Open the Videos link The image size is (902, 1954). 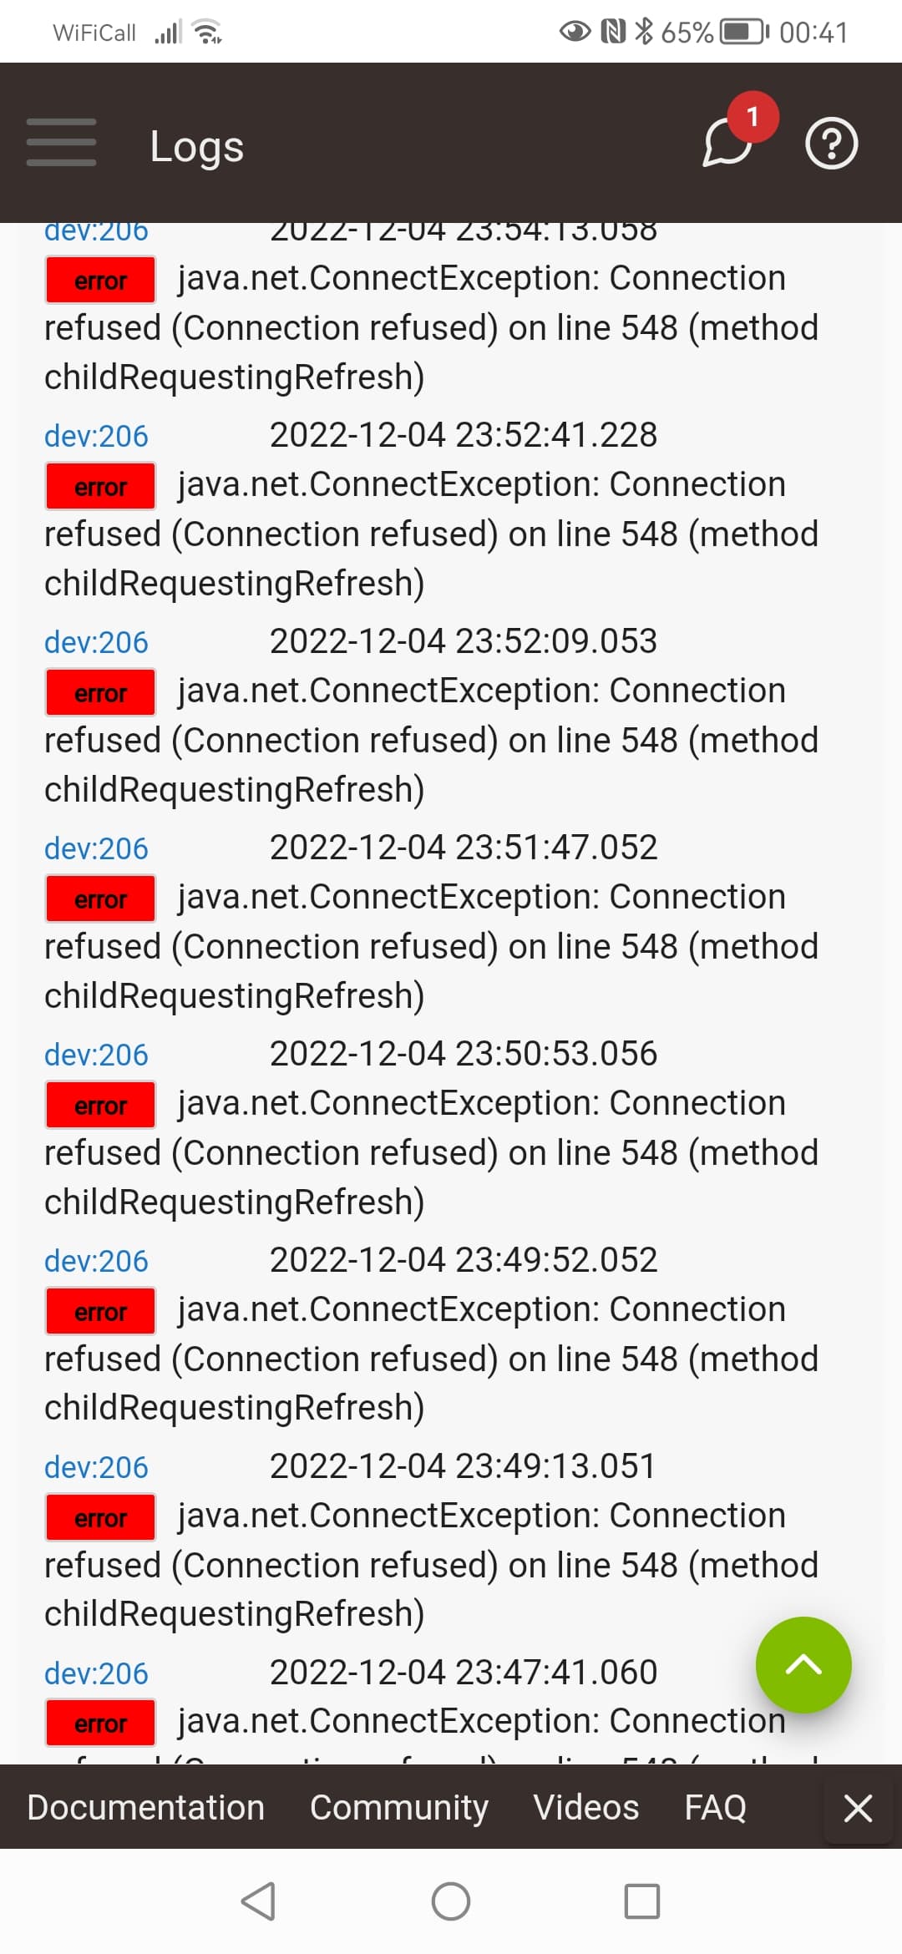(x=586, y=1807)
